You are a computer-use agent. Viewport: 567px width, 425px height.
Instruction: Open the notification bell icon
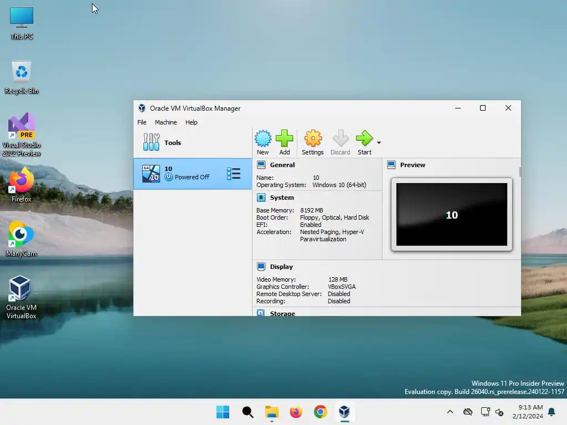coord(552,412)
